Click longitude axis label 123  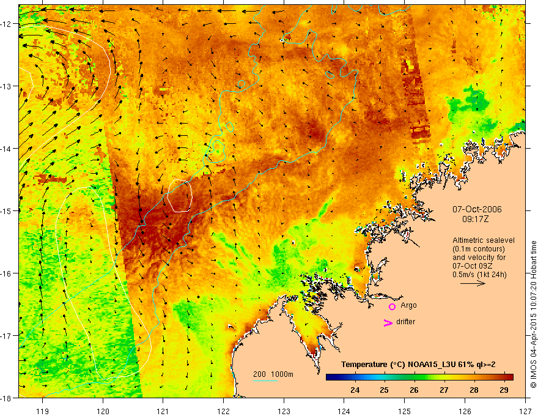click(284, 411)
